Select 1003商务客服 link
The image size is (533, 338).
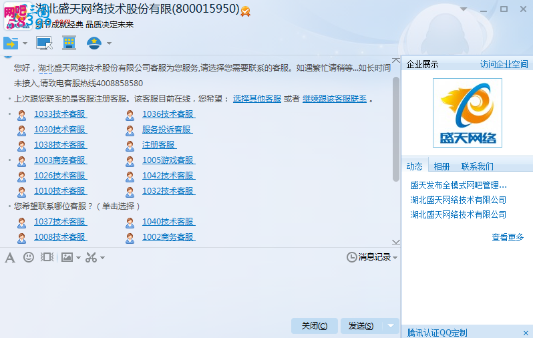tap(61, 160)
